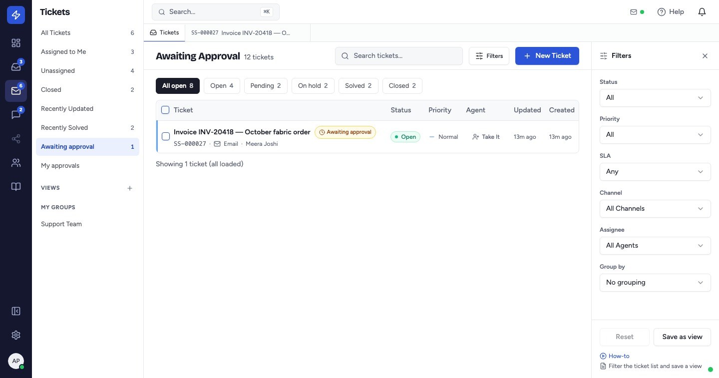Viewport: 719px width, 378px height.
Task: Toggle the Filters button in toolbar
Action: point(489,56)
